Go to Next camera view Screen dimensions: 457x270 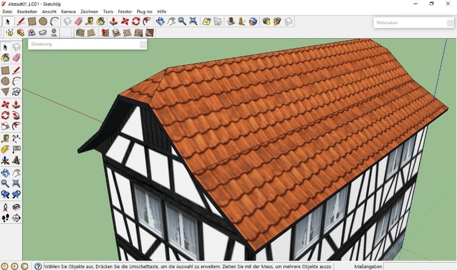tap(16, 194)
